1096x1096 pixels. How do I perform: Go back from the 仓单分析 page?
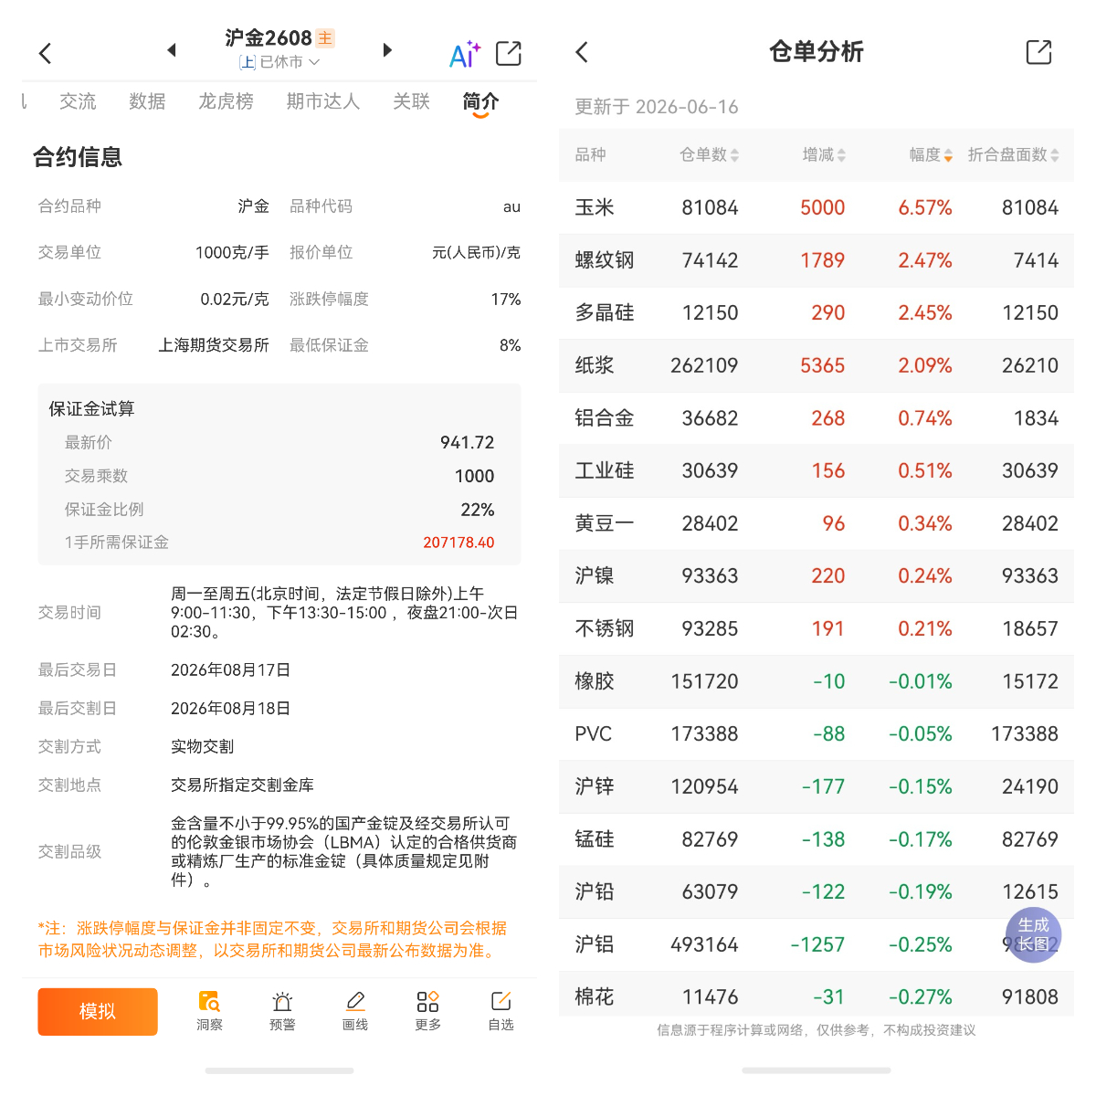[582, 52]
